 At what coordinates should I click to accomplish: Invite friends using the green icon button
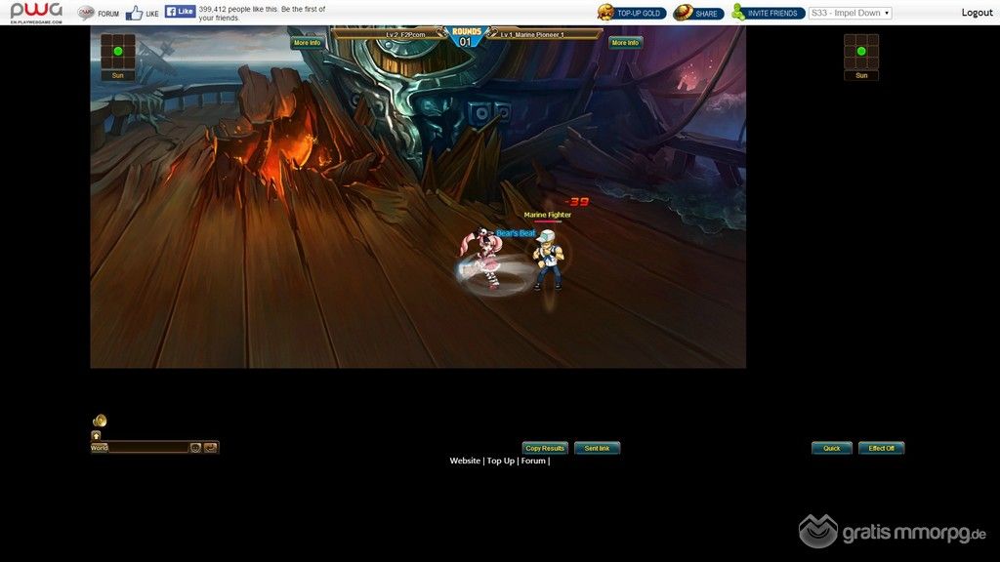[767, 13]
